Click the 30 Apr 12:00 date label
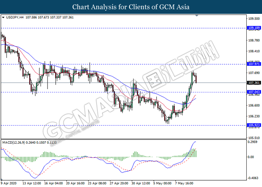262x187 pixels. pos(140,184)
